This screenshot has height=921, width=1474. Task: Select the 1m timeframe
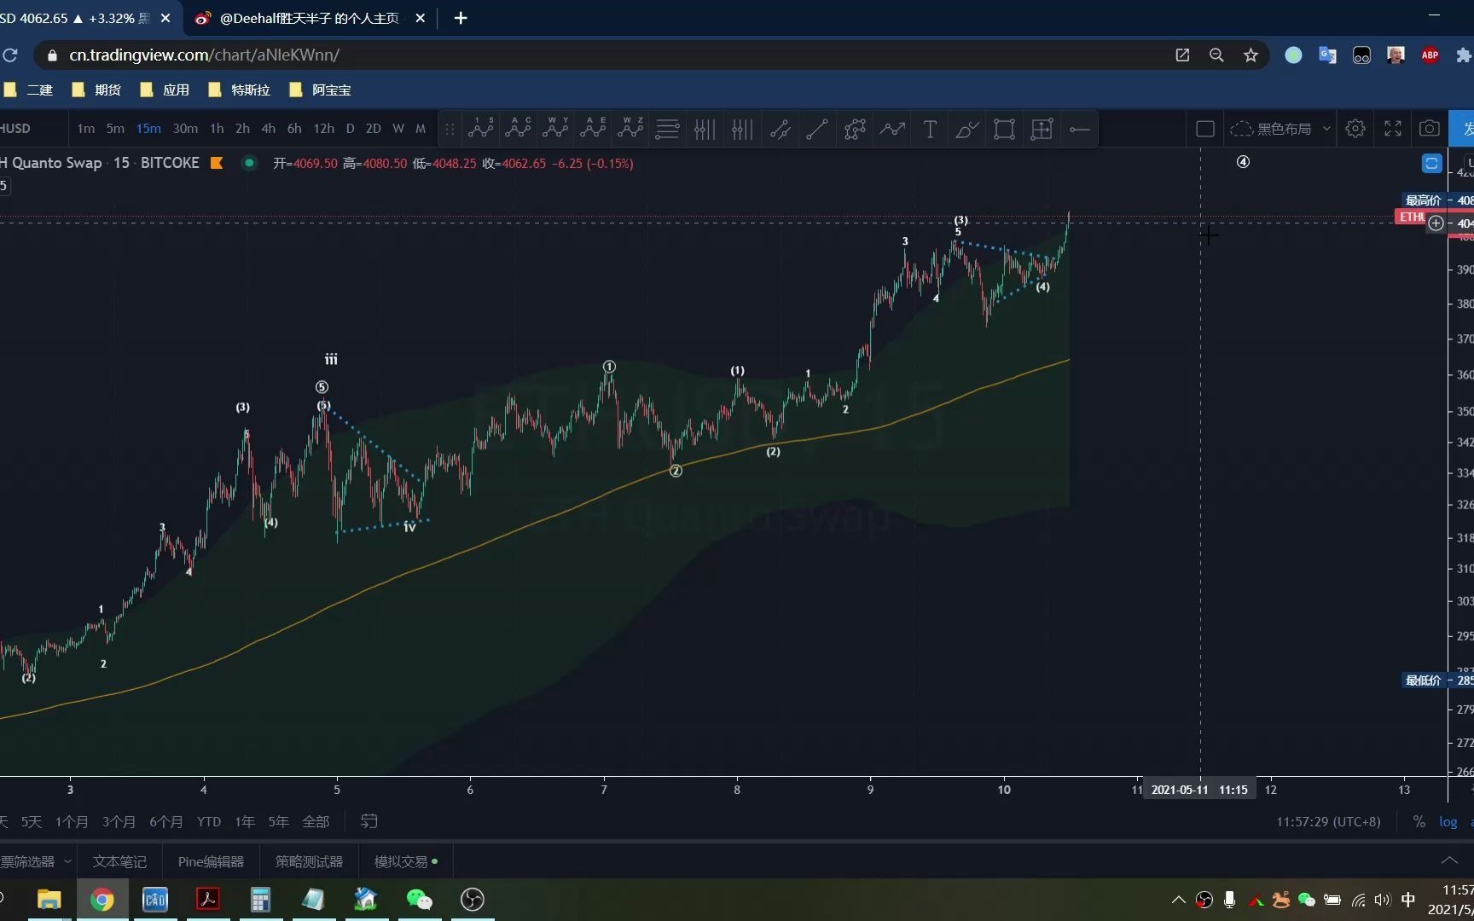pyautogui.click(x=86, y=129)
